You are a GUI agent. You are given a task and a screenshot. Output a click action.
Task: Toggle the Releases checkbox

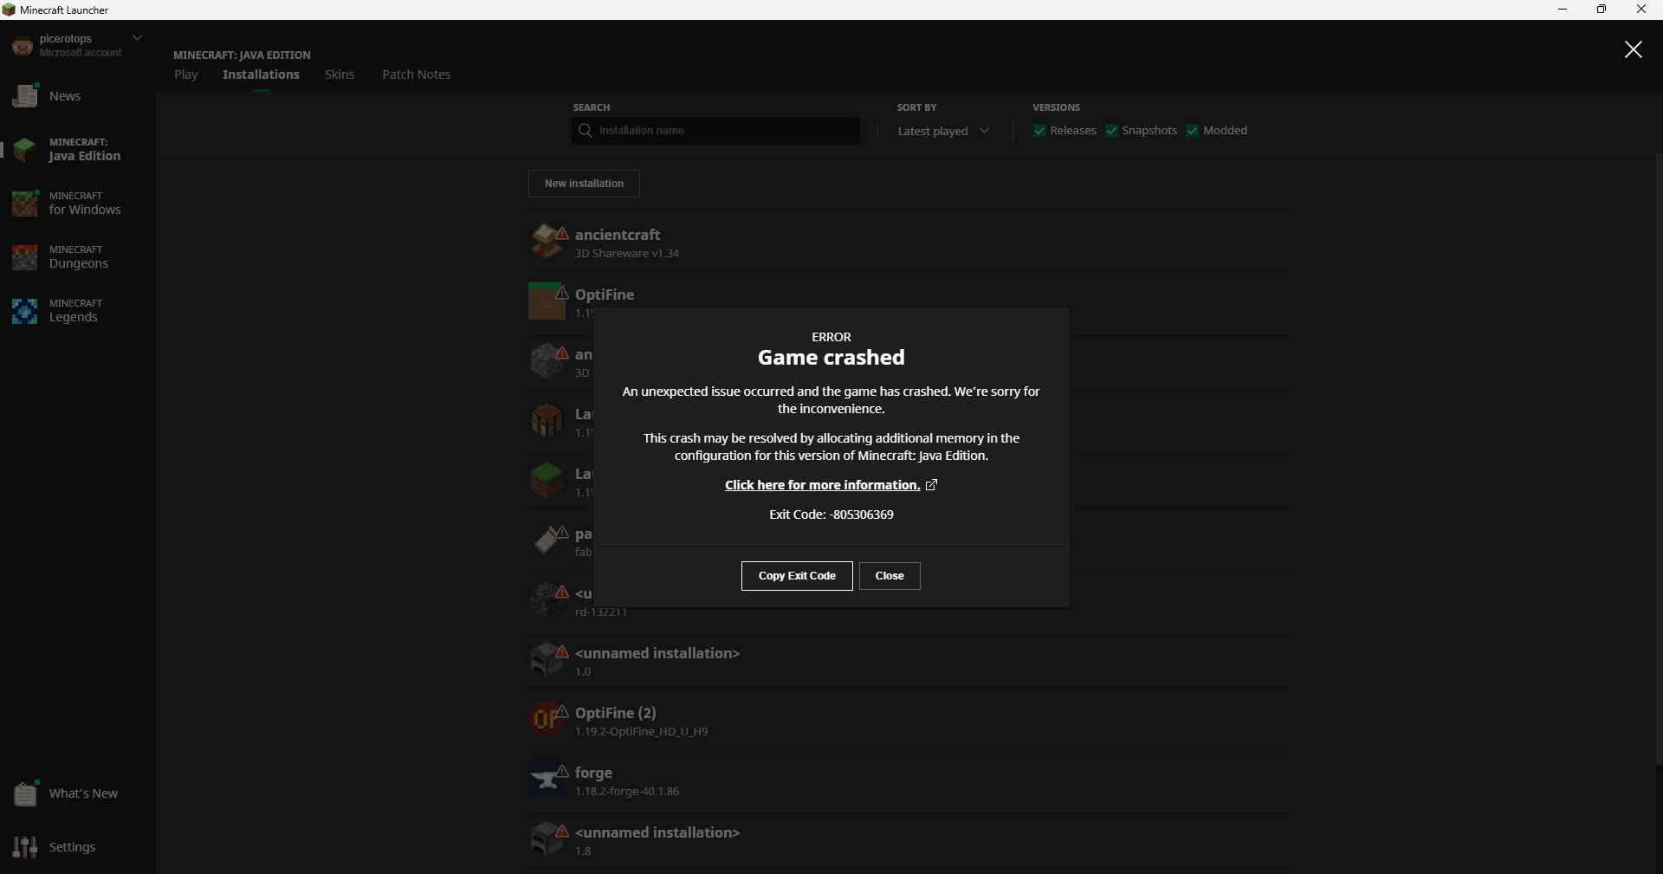[1039, 131]
